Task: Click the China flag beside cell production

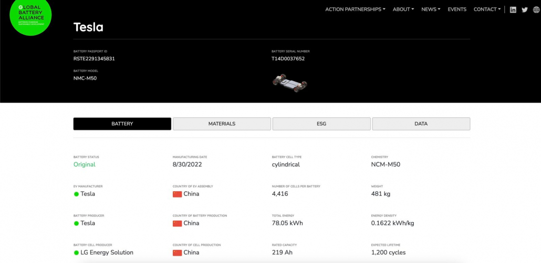Action: click(x=178, y=253)
